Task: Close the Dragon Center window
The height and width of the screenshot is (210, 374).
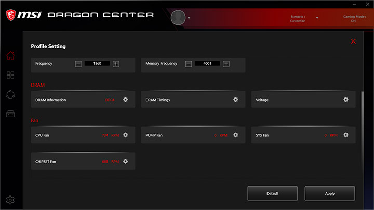Action: (368, 4)
